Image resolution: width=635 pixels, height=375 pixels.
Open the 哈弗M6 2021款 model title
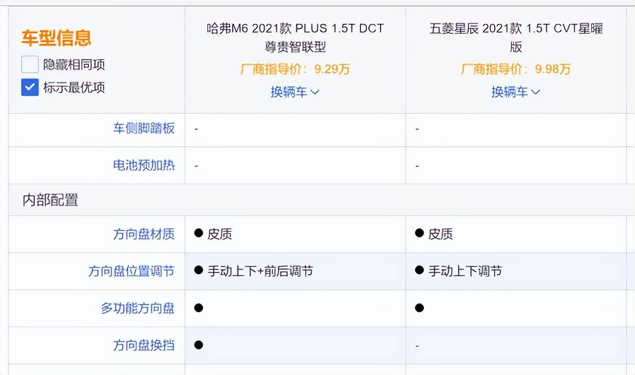coord(295,38)
